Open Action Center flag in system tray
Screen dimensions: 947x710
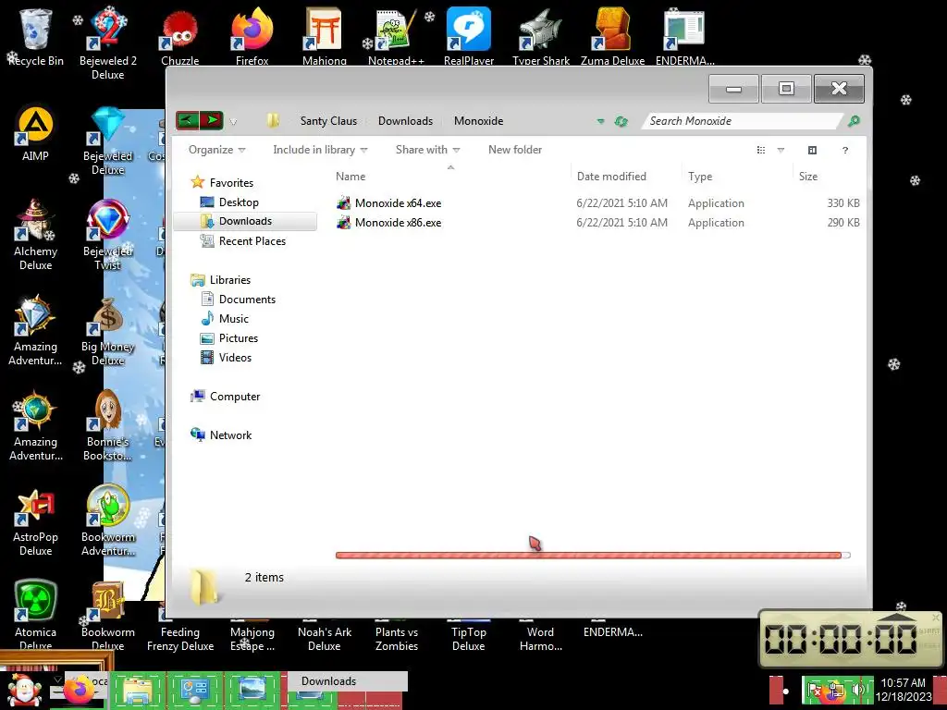coord(815,689)
